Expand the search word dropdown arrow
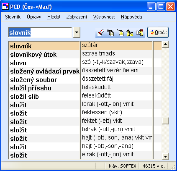The width and height of the screenshot is (177, 171). [77, 32]
